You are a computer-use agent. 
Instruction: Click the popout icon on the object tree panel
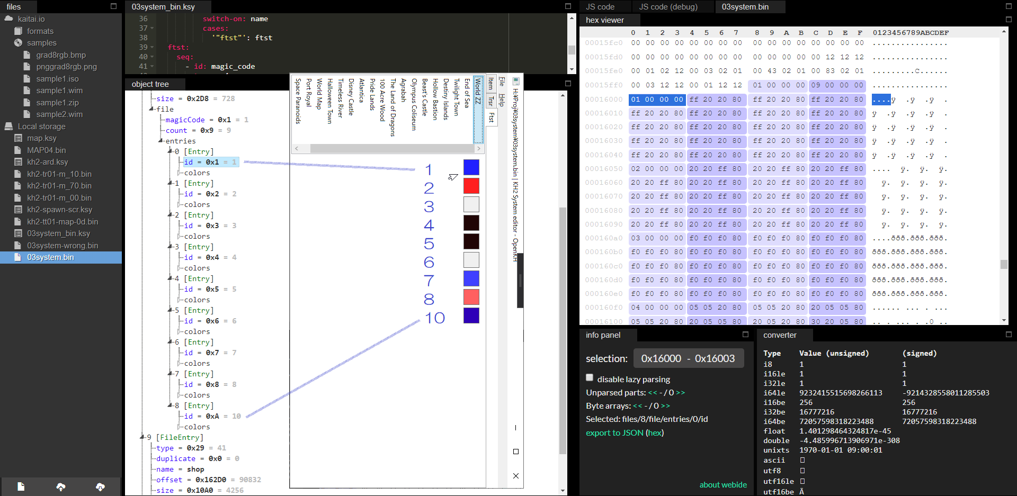click(568, 83)
